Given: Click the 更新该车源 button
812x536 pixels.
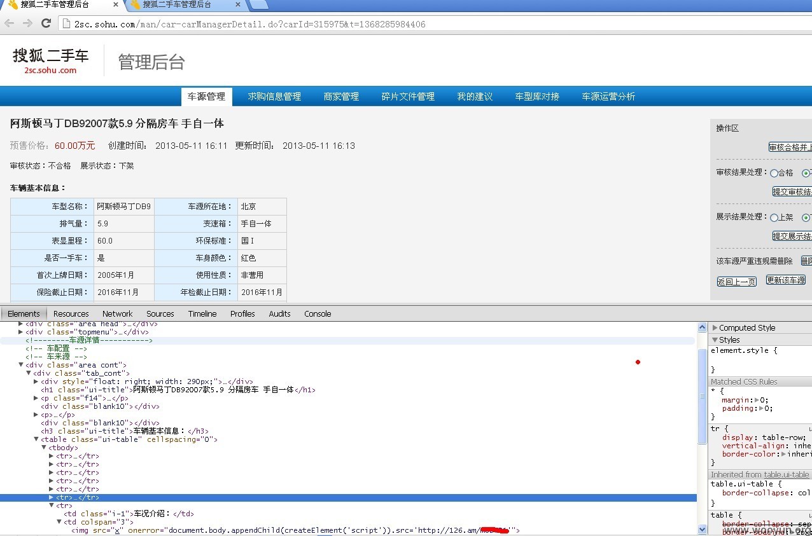Looking at the screenshot, I should 786,280.
